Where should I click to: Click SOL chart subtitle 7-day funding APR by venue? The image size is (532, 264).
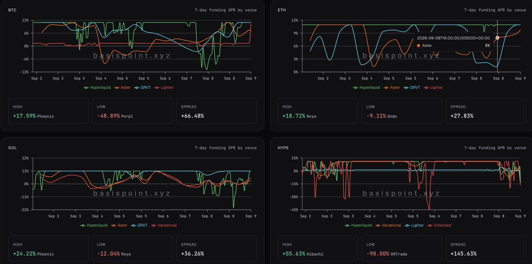(226, 148)
